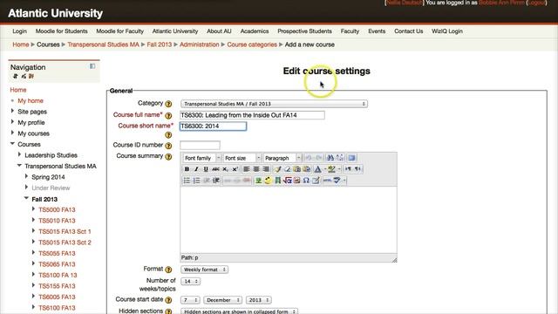558x314 pixels.
Task: Click the Course full name field
Action: click(x=252, y=115)
